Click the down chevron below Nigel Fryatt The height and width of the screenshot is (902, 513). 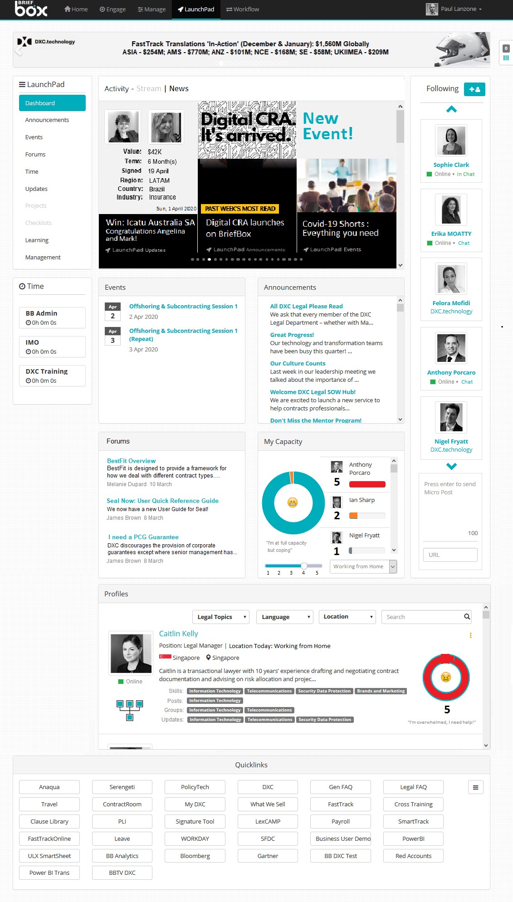451,466
